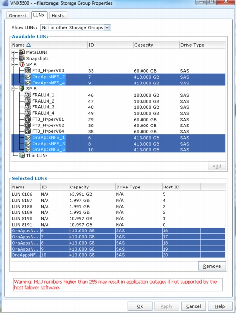The image size is (236, 314).
Task: Open the Show LUNs dropdown
Action: [107, 28]
